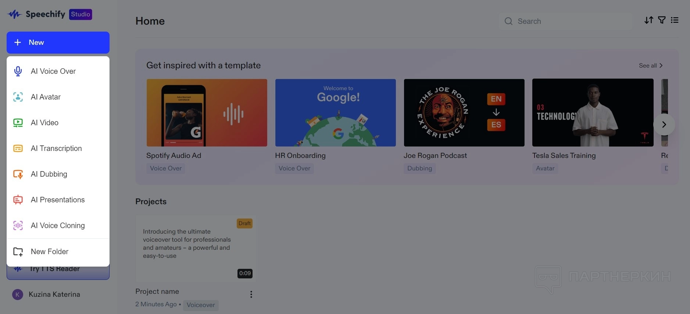Click the red AI Presentations icon
690x314 pixels.
18,200
